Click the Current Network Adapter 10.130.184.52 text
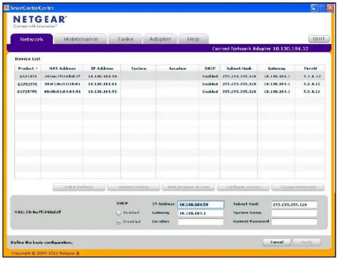This screenshot has height=258, width=337. click(260, 49)
